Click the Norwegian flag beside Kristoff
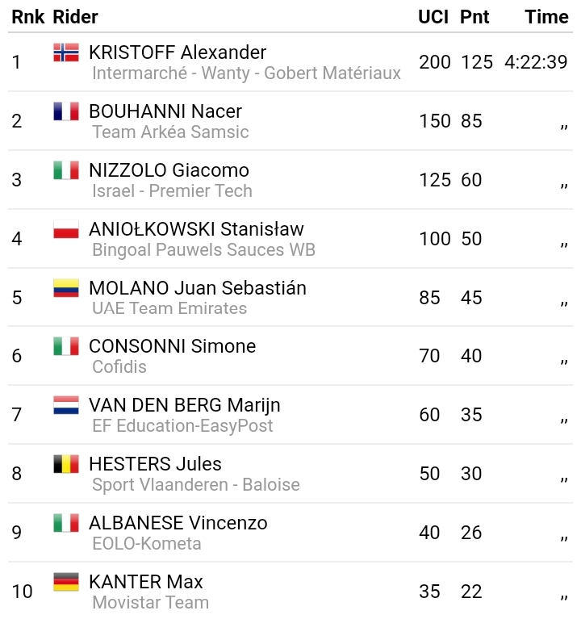The image size is (581, 619). click(66, 52)
